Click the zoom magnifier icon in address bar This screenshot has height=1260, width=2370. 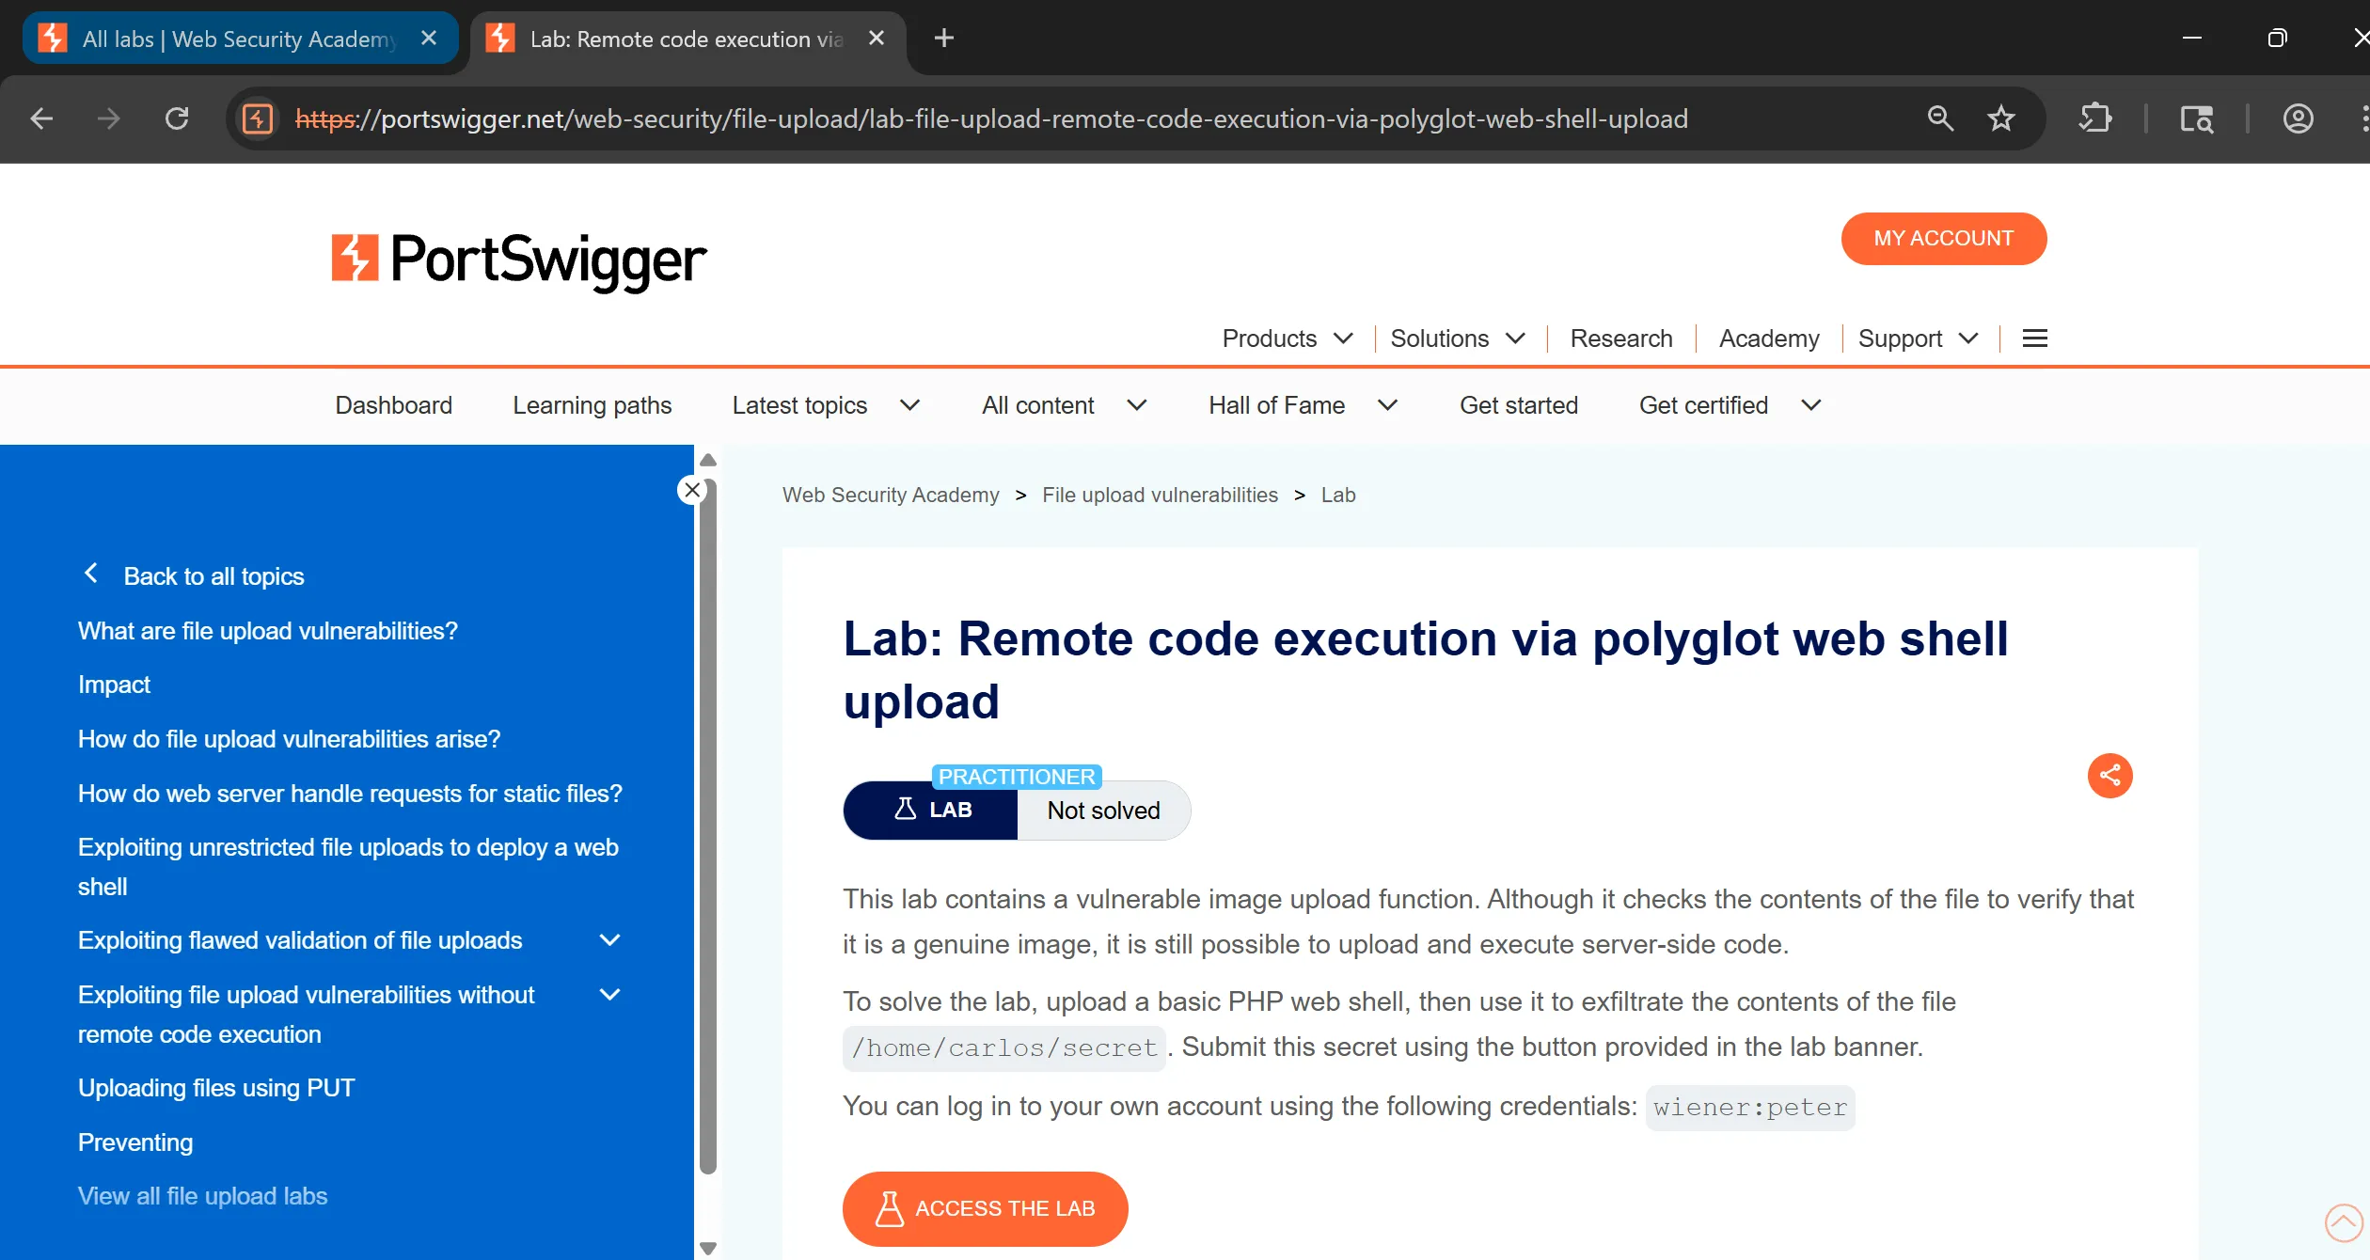1940,118
